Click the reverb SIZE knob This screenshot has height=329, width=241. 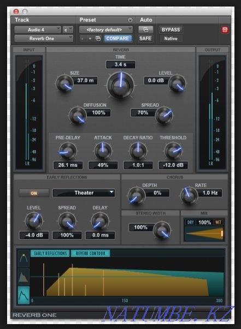(64, 83)
